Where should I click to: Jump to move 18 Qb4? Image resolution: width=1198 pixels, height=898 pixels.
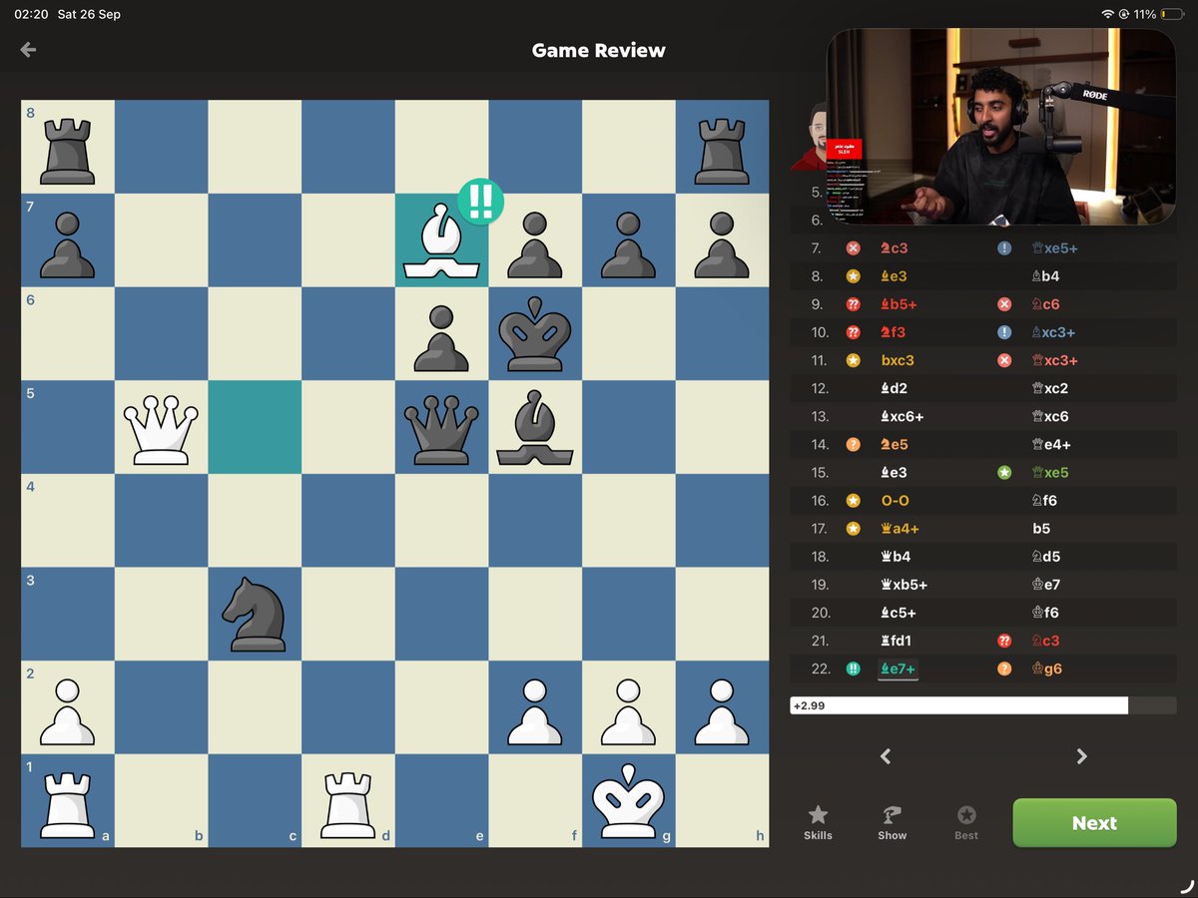point(894,557)
